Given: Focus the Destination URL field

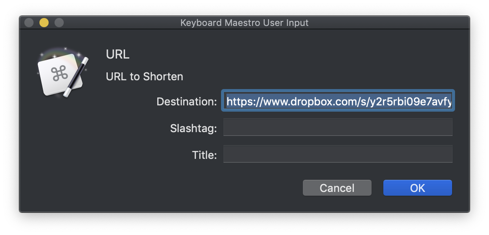Looking at the screenshot, I should [x=338, y=100].
